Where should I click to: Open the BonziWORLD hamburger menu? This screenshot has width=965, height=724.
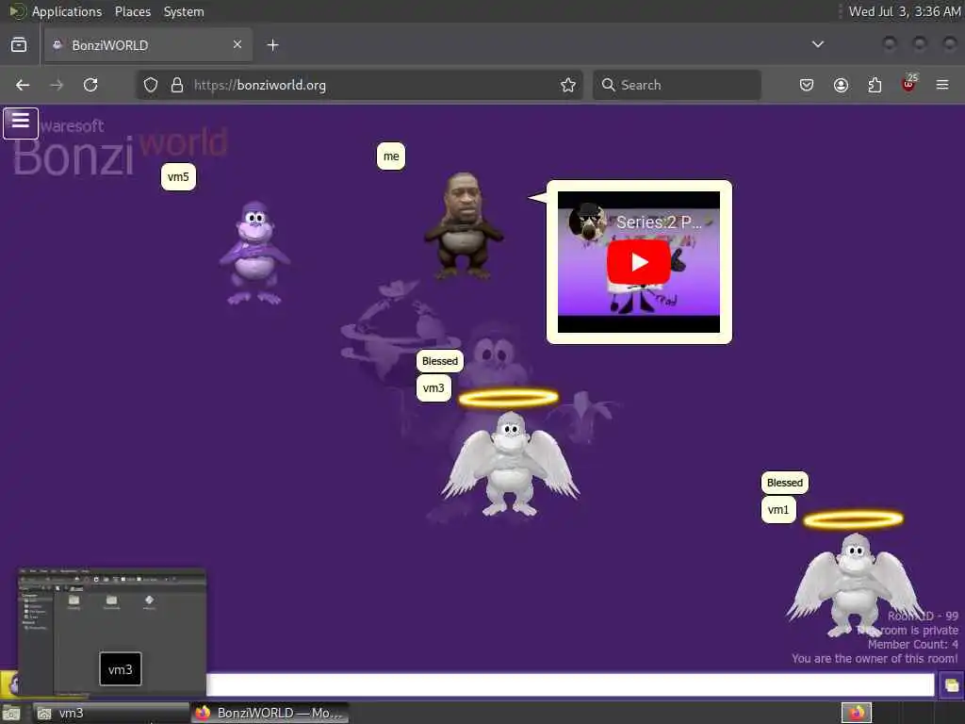tap(21, 123)
